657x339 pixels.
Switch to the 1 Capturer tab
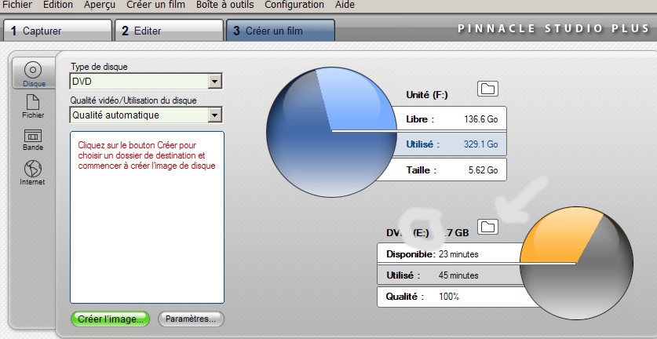(x=57, y=31)
